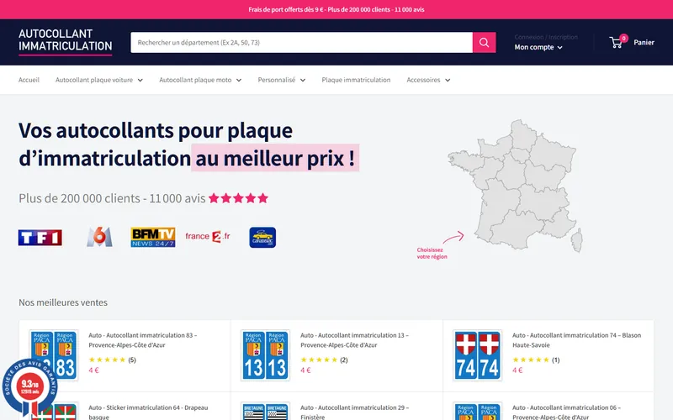Viewport: 673px width, 420px height.
Task: Click the 83 PACA sticker thumbnail
Action: (x=54, y=355)
